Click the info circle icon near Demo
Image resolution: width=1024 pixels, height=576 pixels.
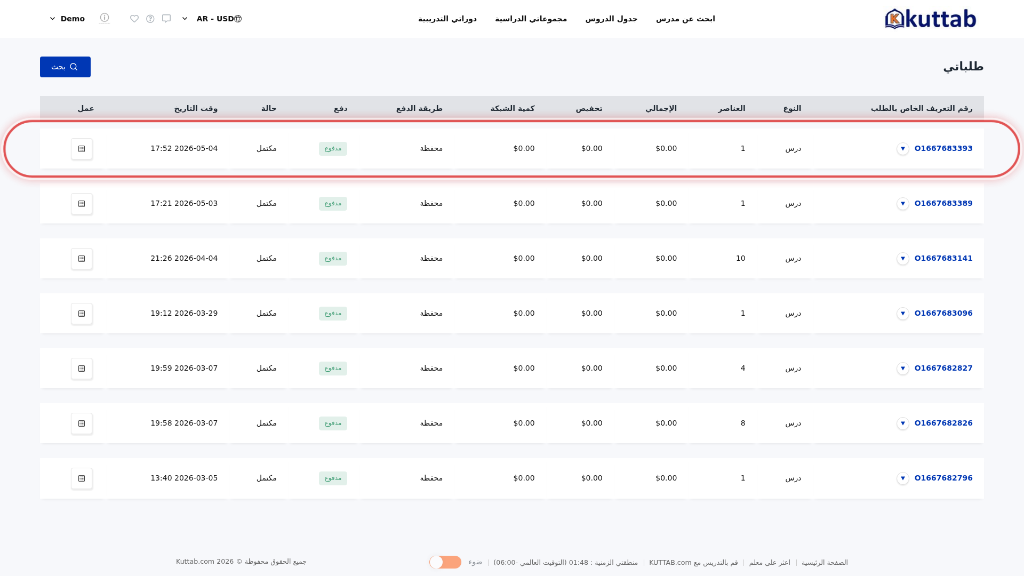click(105, 18)
